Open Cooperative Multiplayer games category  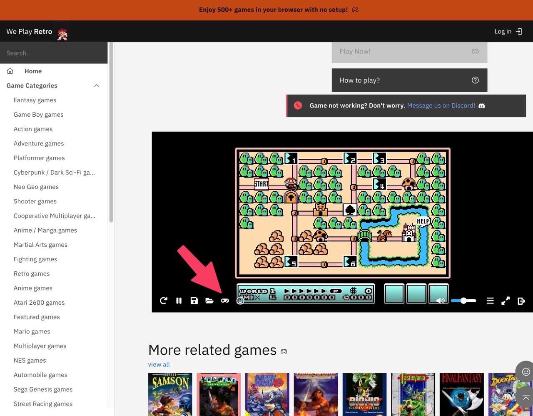(x=55, y=216)
